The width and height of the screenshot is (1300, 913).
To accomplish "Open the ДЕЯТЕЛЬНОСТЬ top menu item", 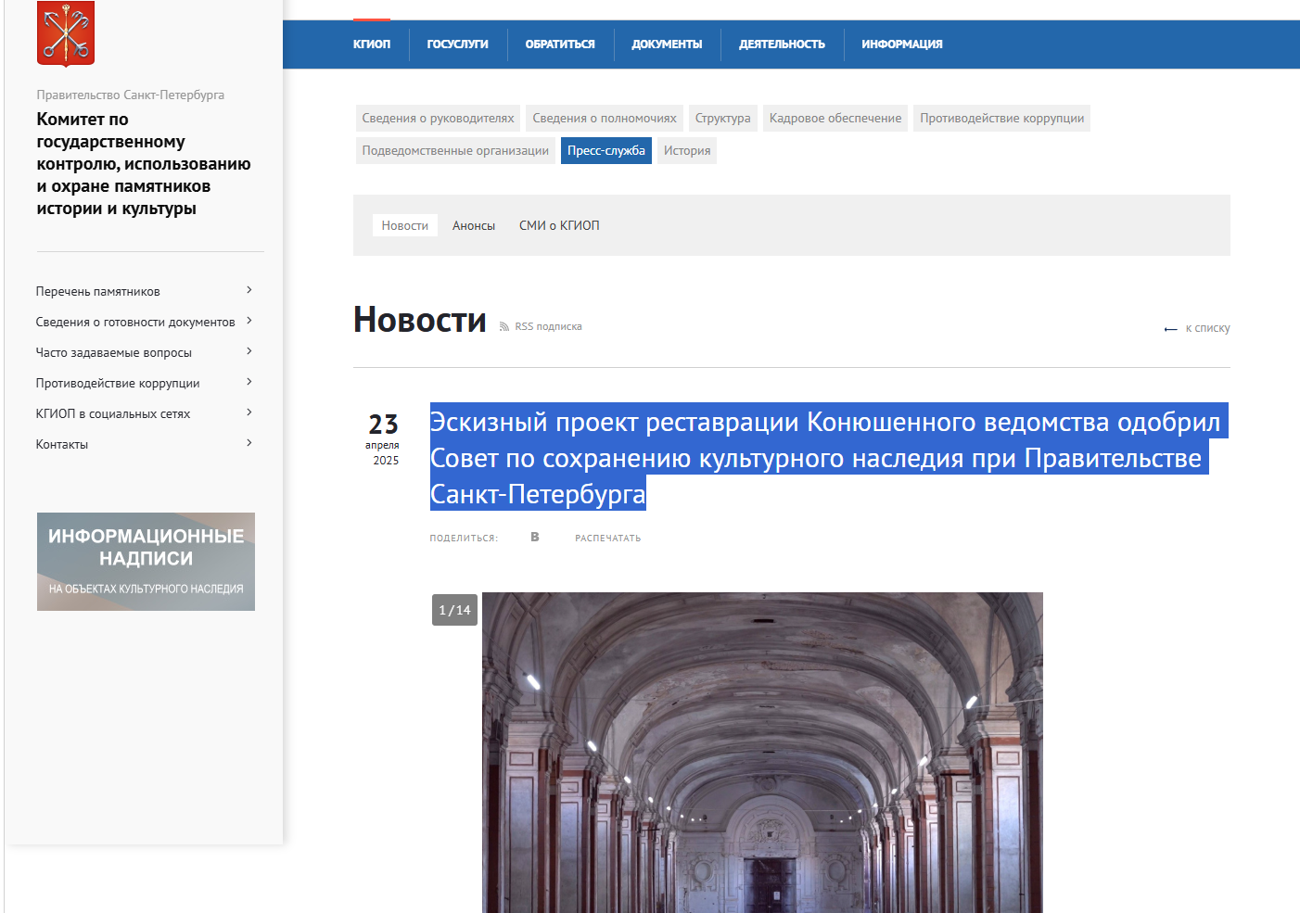I will point(782,44).
